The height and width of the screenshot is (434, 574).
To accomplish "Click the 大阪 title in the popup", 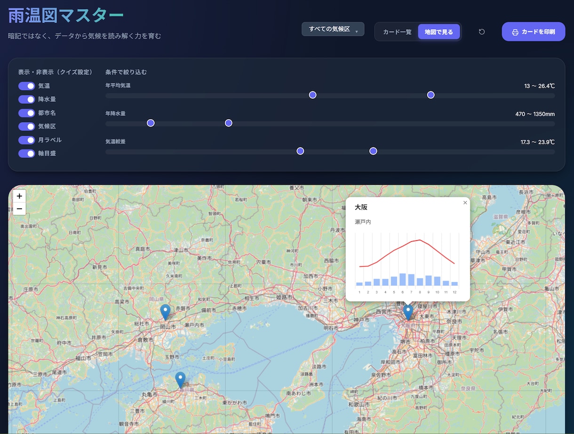I will [361, 207].
